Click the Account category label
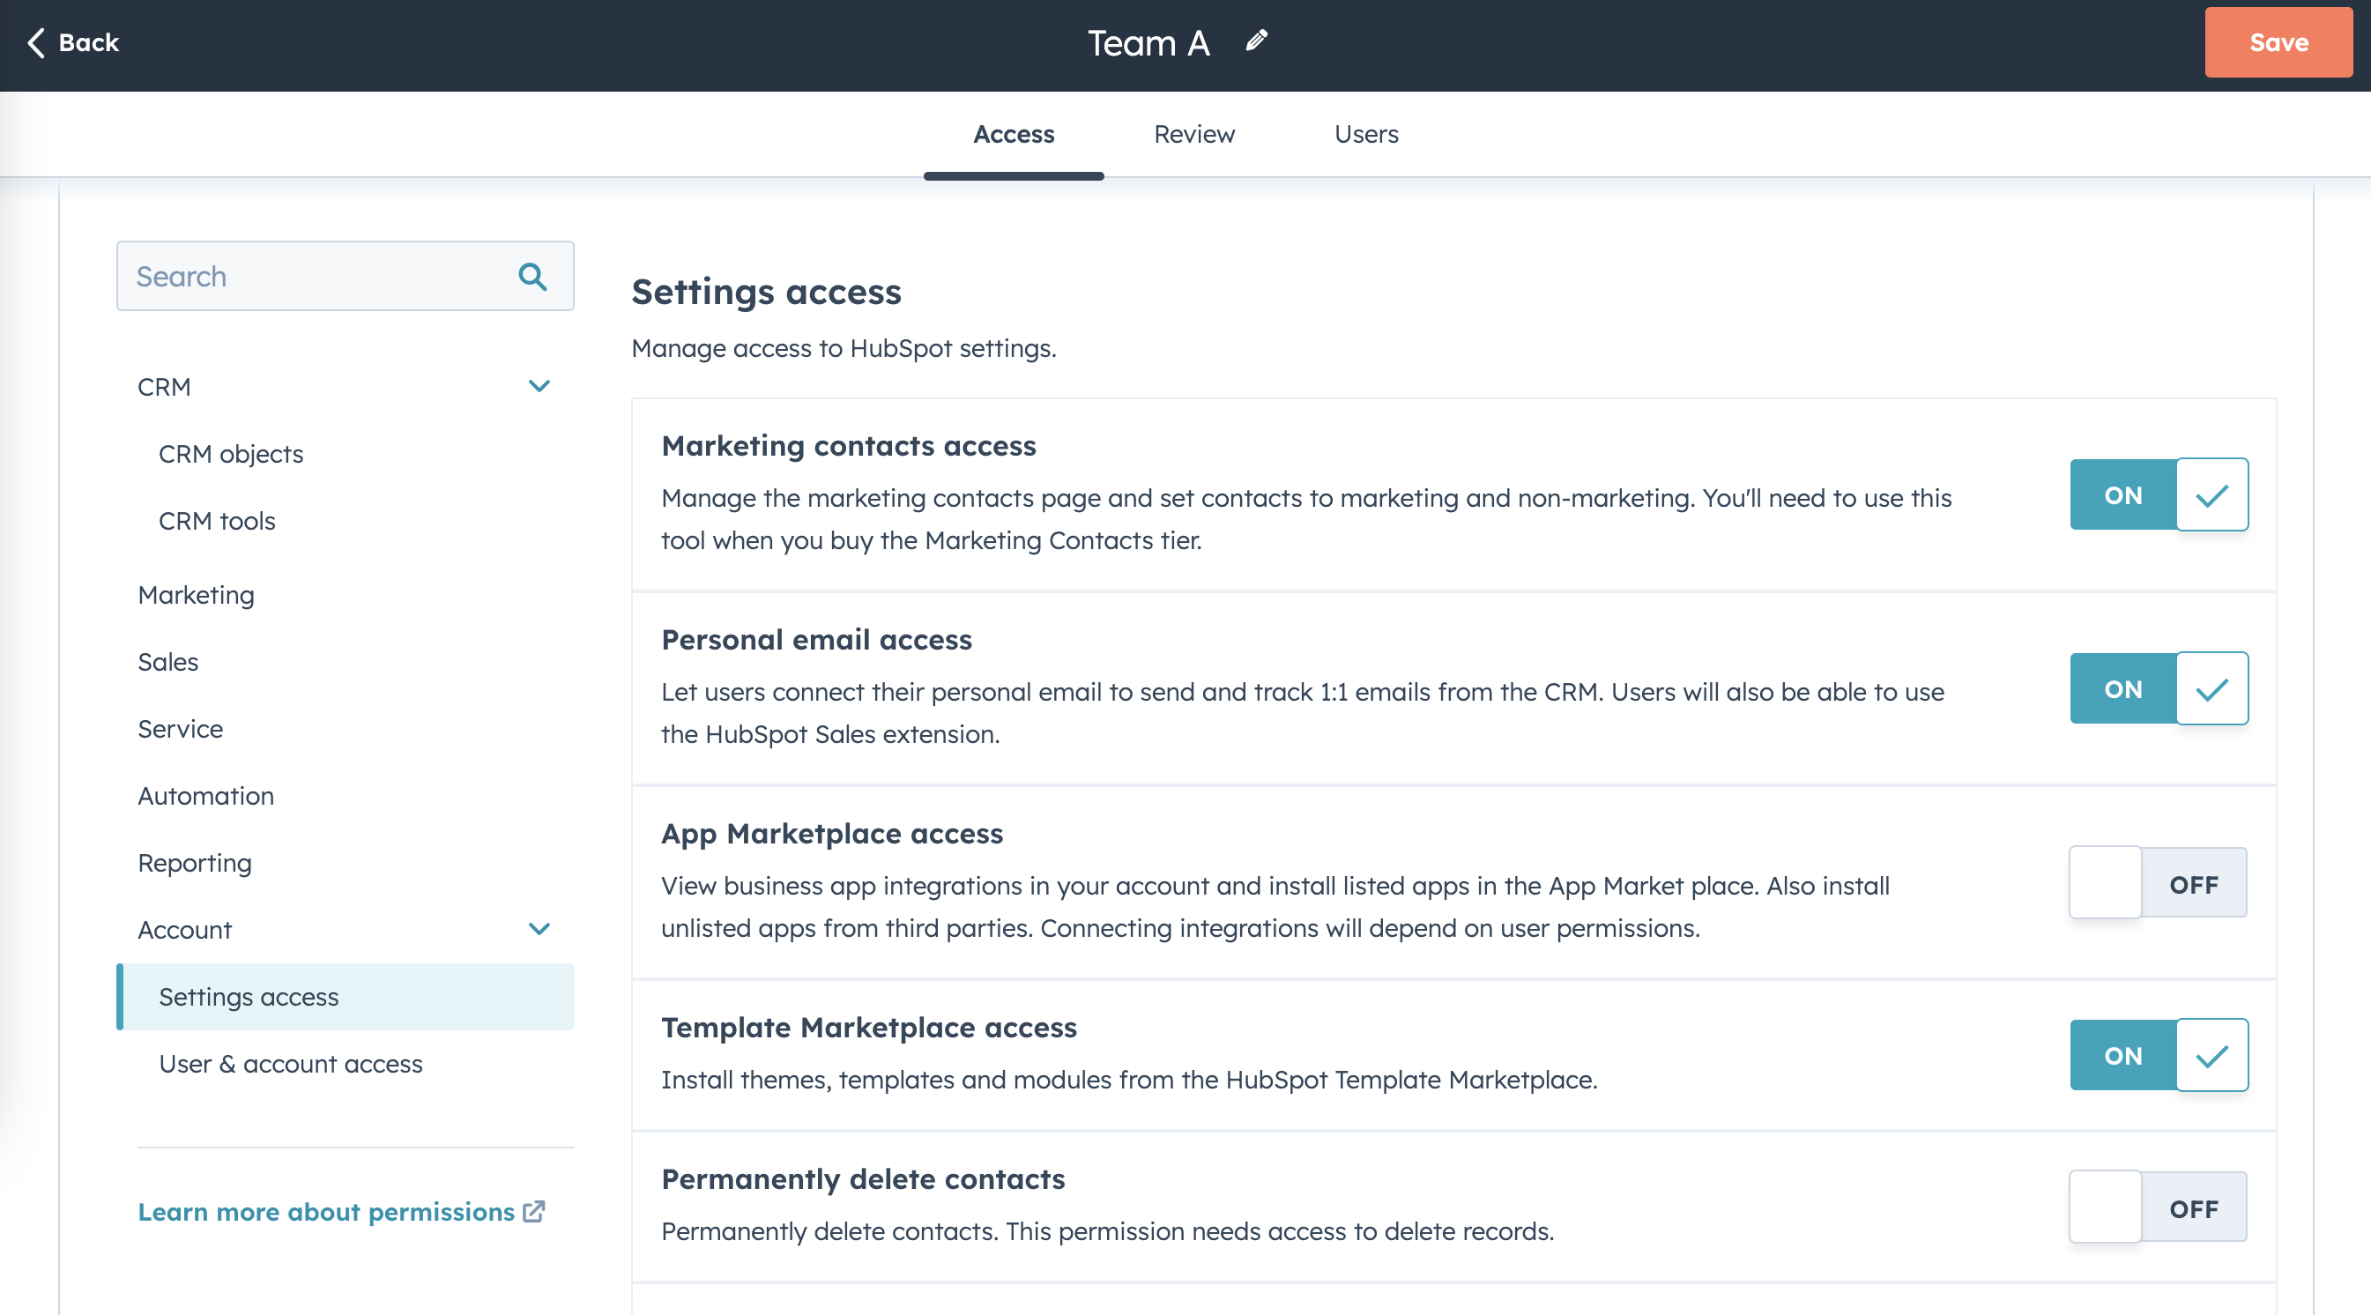The height and width of the screenshot is (1315, 2371). (x=185, y=930)
